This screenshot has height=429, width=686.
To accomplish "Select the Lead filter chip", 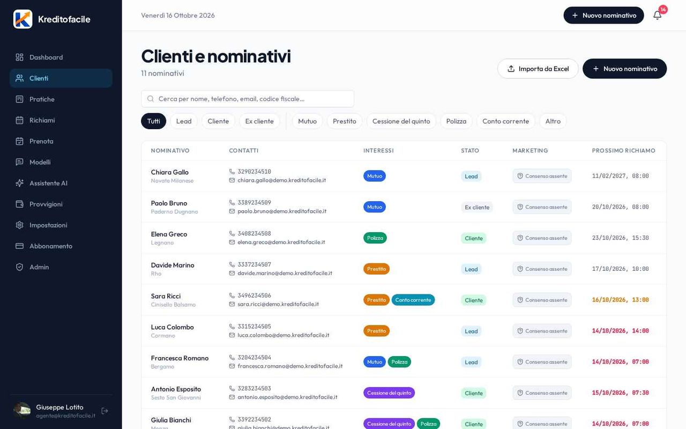I will coord(184,121).
